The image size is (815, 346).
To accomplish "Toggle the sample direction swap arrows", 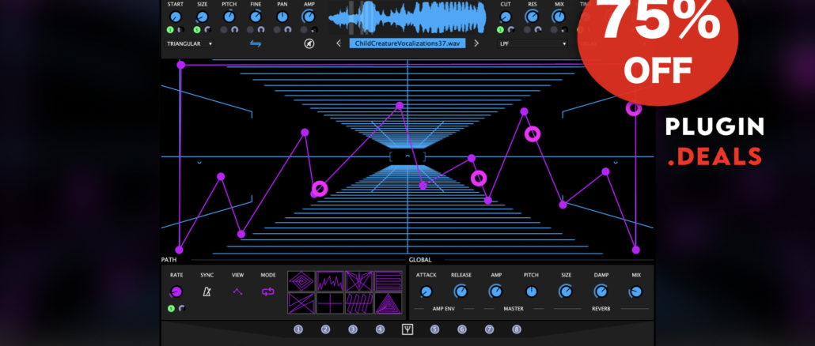I will tap(256, 43).
